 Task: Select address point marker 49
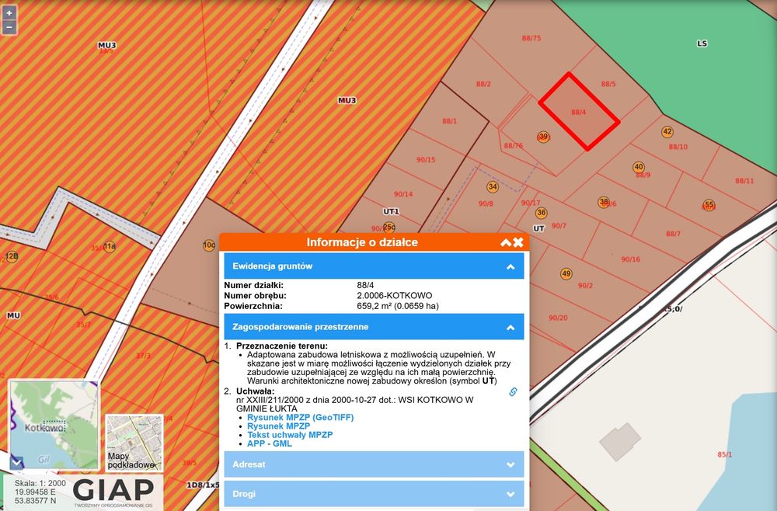tap(566, 274)
